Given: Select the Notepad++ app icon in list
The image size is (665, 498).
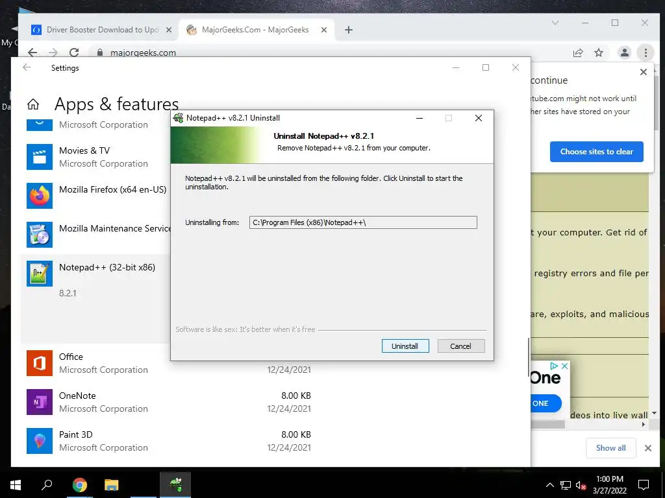Looking at the screenshot, I should (40, 274).
